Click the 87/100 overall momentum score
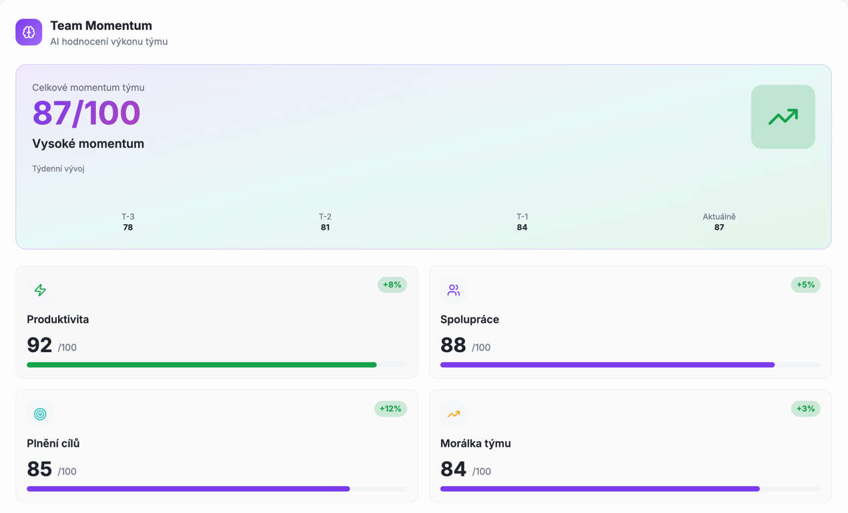This screenshot has width=848, height=513. [x=86, y=113]
